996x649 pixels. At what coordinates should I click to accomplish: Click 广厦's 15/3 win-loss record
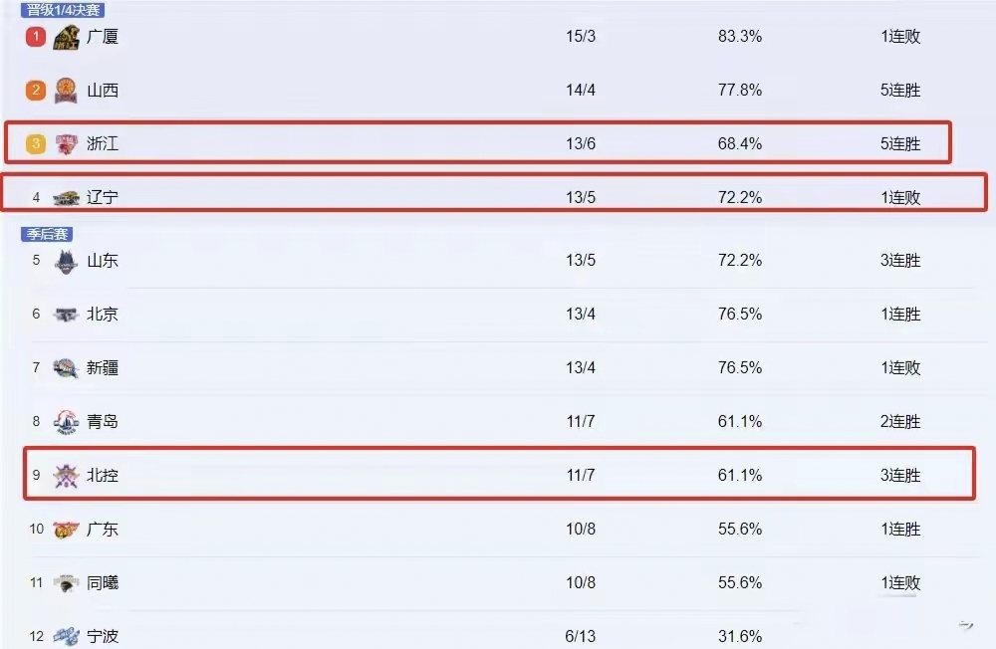581,37
